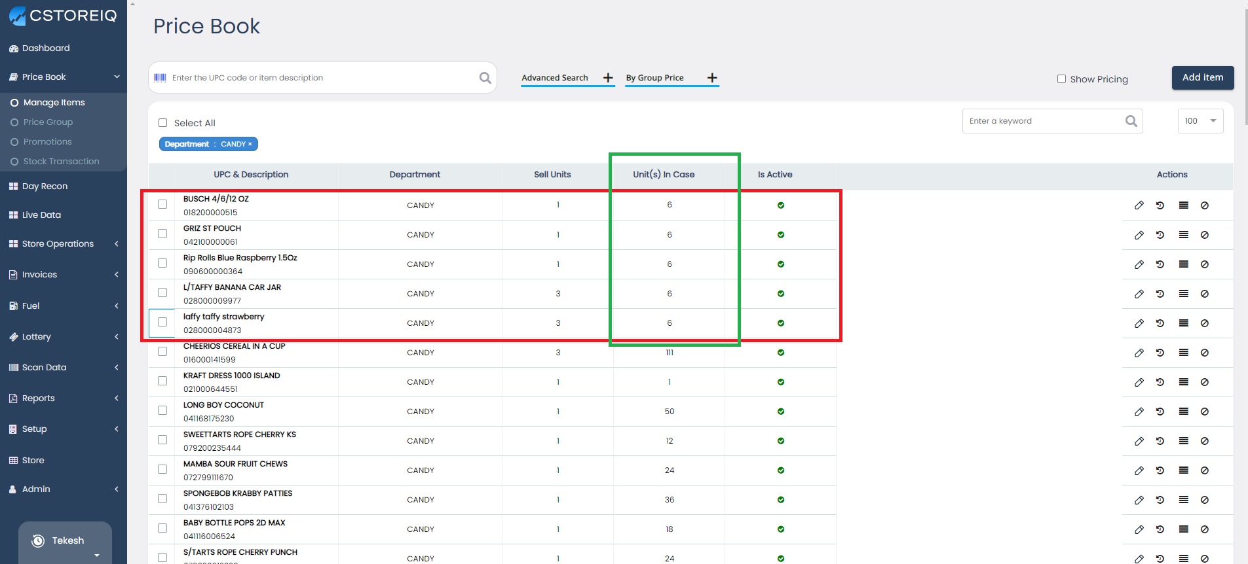Click list icon for laffy taffy strawberry

(x=1184, y=323)
